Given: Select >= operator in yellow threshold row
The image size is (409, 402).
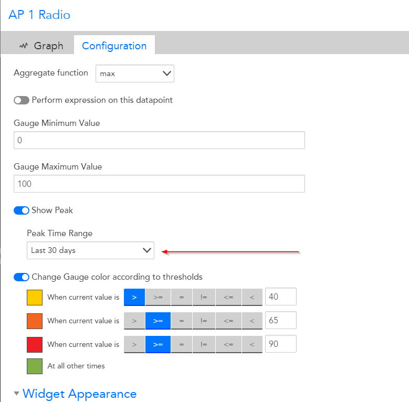Looking at the screenshot, I should tap(158, 297).
